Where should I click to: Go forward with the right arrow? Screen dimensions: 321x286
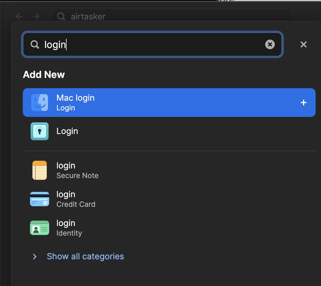pyautogui.click(x=36, y=16)
